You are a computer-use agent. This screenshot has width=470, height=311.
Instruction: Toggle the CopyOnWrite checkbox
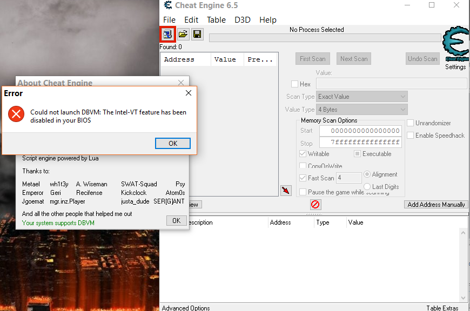[x=303, y=166]
